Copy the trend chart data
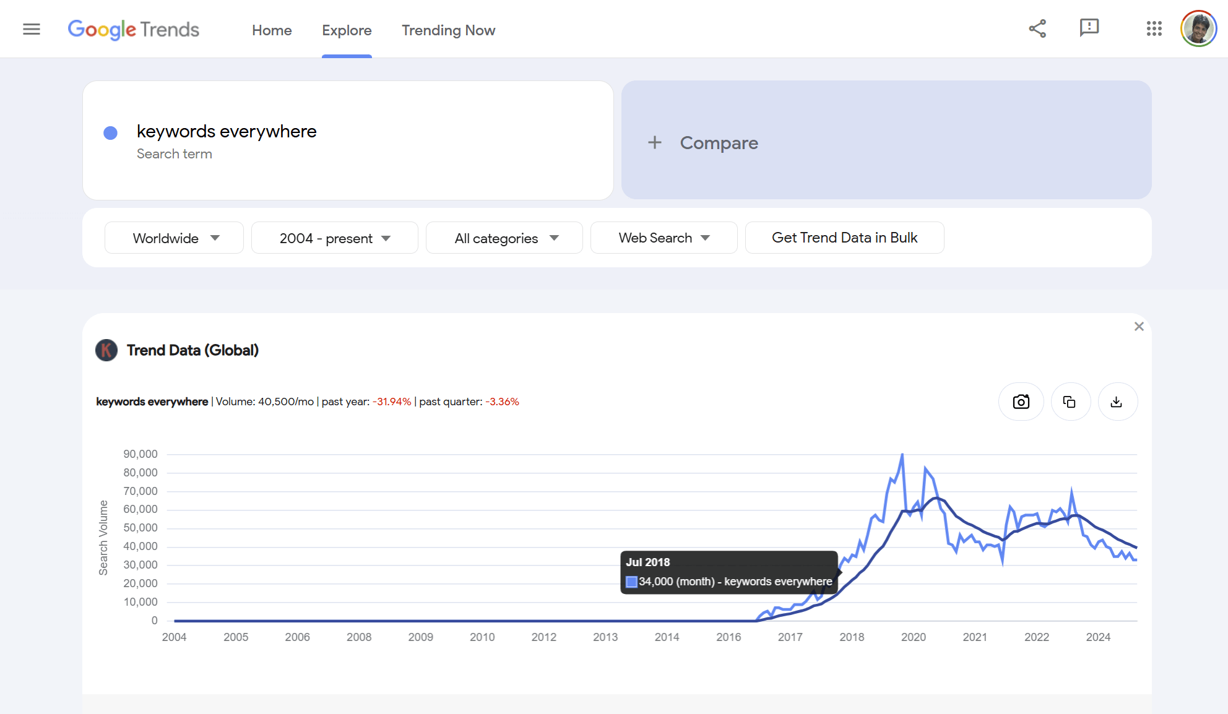The height and width of the screenshot is (714, 1228). pos(1070,402)
